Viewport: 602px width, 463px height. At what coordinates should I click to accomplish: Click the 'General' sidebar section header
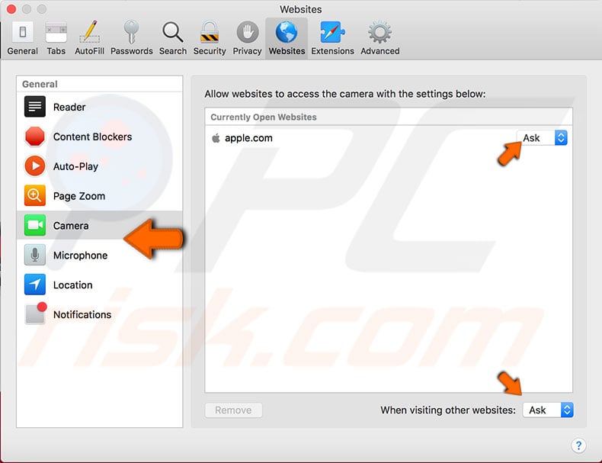pos(40,84)
